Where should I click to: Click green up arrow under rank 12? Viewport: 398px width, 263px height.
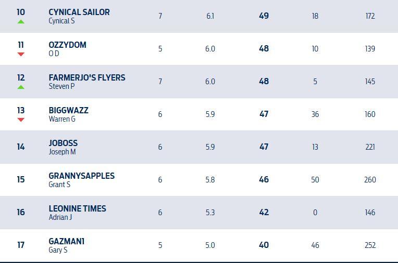tap(21, 87)
